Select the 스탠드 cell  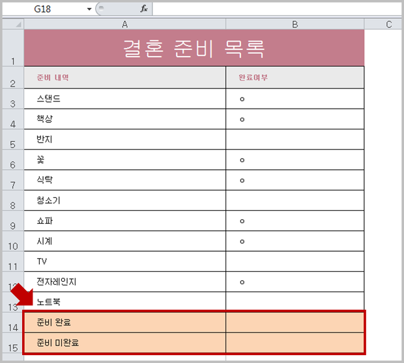[x=124, y=99]
